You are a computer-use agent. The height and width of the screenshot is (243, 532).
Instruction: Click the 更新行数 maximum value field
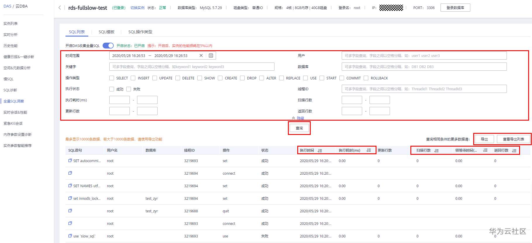pos(147,111)
